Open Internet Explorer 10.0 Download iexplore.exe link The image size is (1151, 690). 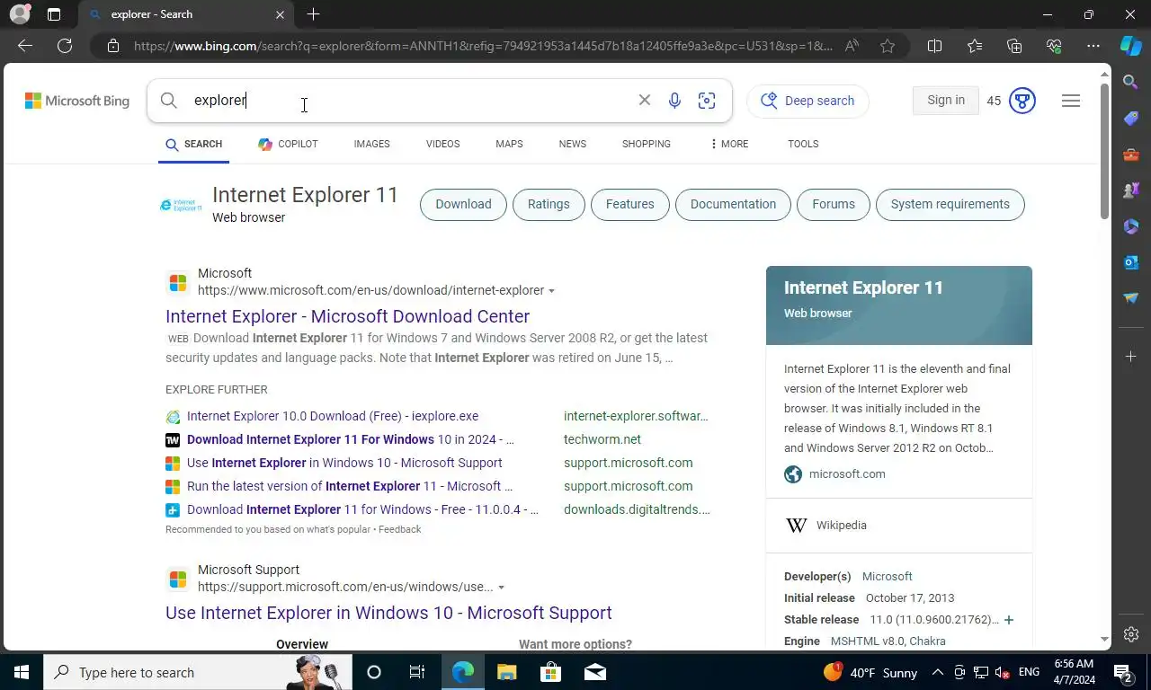tap(333, 416)
